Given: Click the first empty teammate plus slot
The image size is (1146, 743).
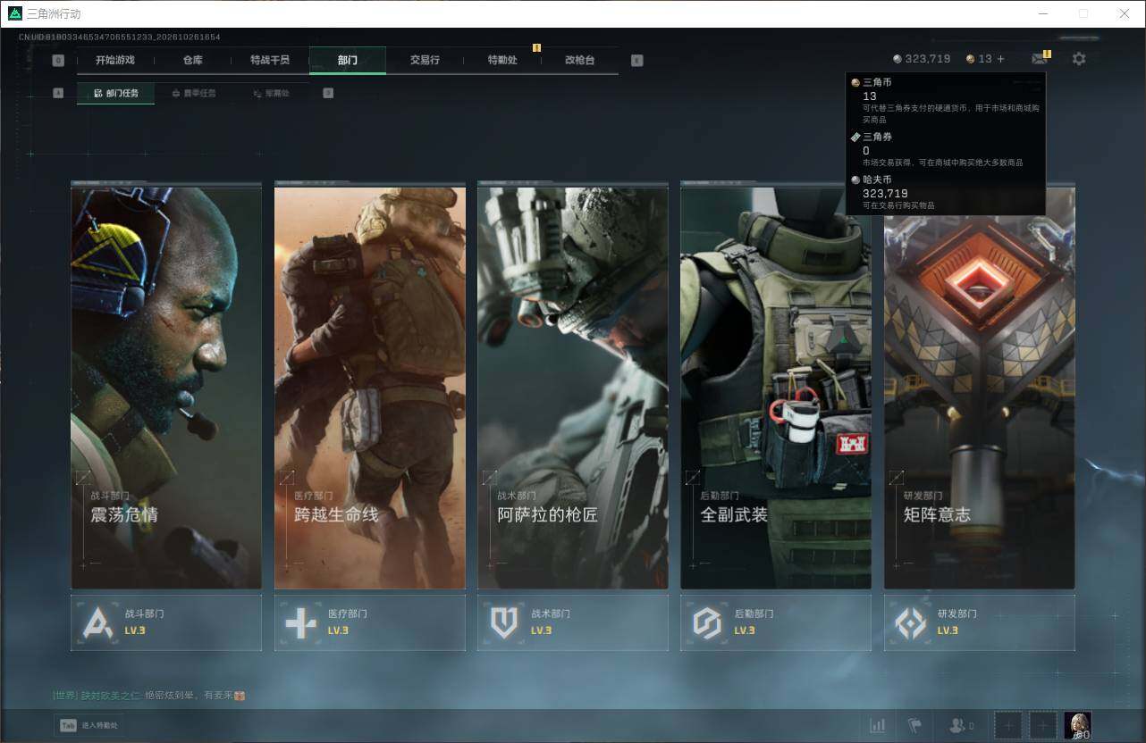Looking at the screenshot, I should point(1007,726).
